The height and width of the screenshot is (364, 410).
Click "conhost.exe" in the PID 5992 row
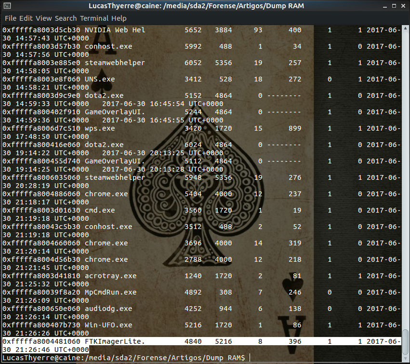108,47
